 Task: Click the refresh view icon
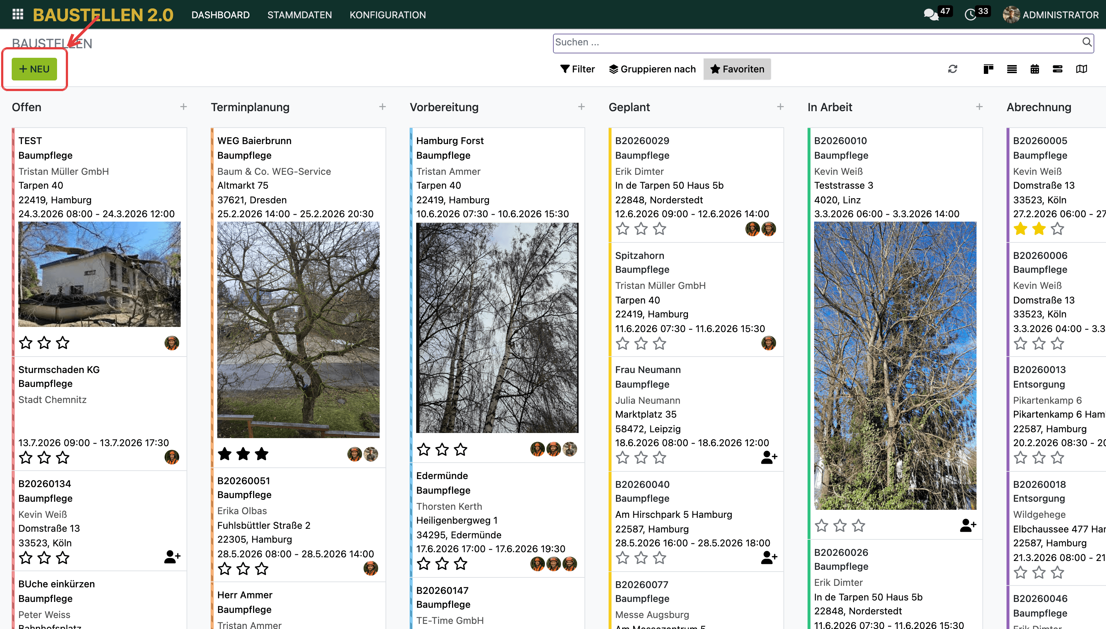tap(952, 69)
